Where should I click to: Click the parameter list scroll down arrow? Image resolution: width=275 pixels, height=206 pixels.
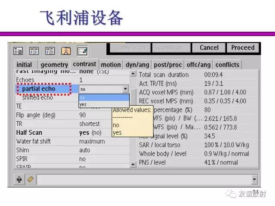pyautogui.click(x=133, y=165)
